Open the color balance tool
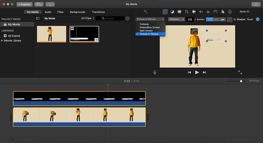 [x=172, y=12]
